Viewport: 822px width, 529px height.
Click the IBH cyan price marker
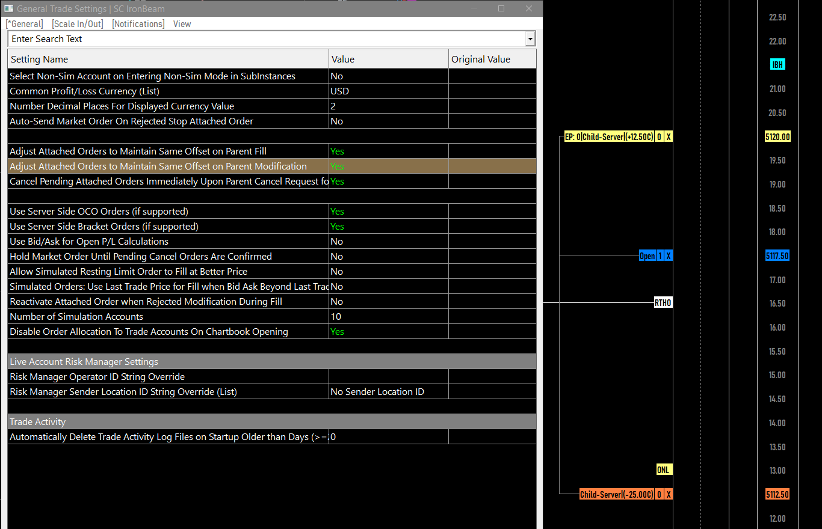[777, 65]
